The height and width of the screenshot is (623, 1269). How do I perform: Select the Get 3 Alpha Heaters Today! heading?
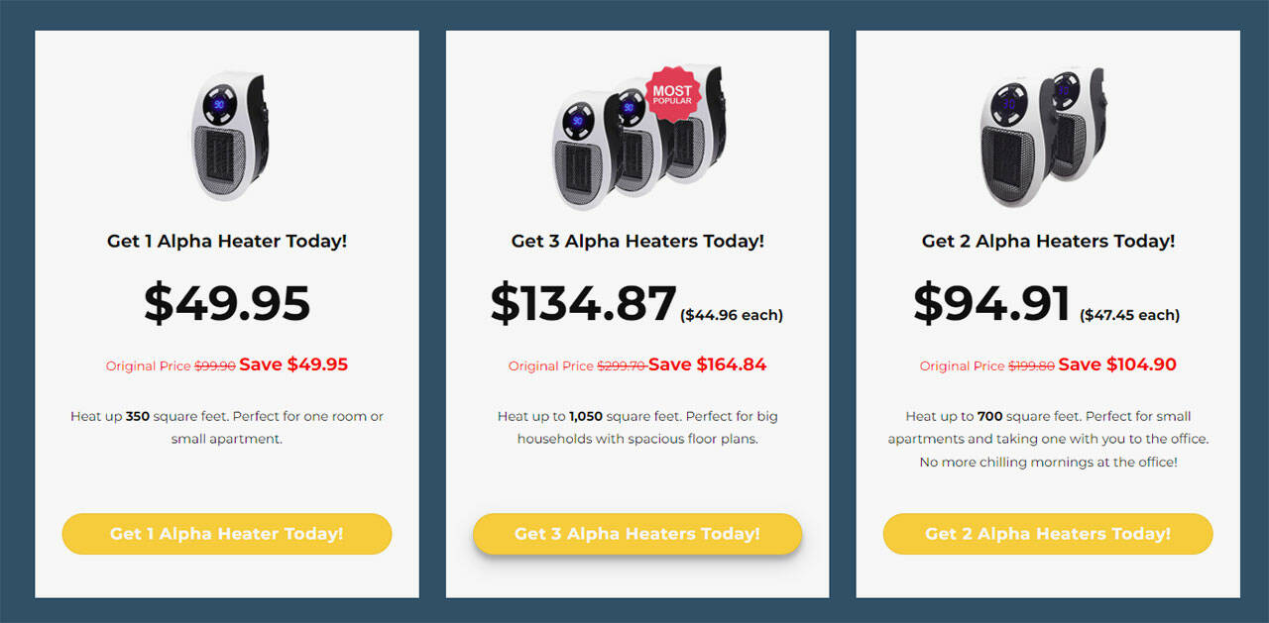[637, 241]
